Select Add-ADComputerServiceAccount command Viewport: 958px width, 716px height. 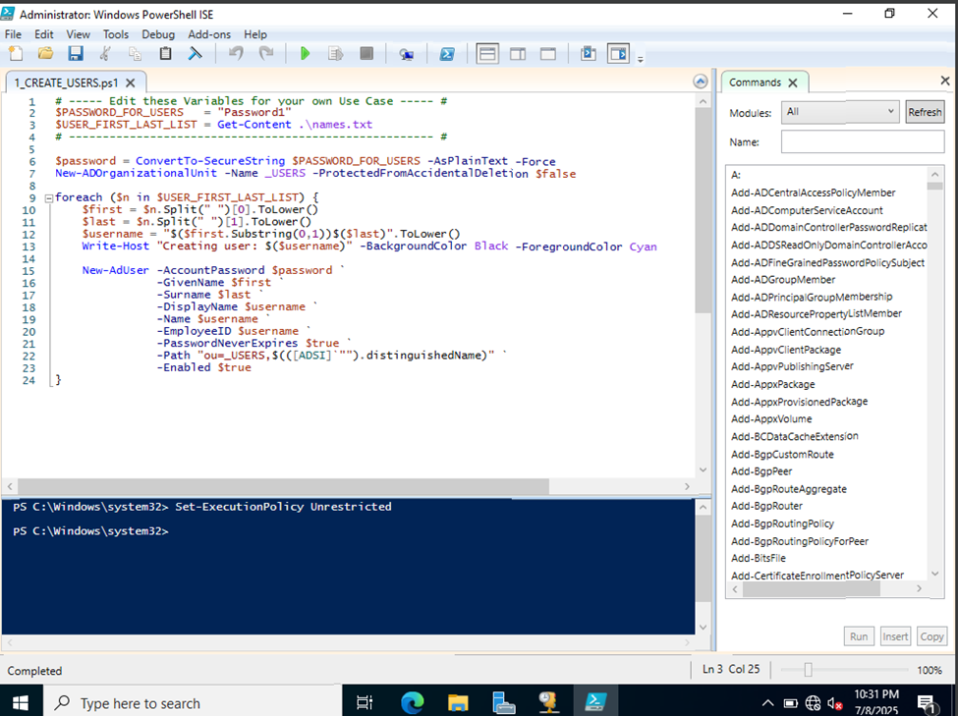click(807, 211)
